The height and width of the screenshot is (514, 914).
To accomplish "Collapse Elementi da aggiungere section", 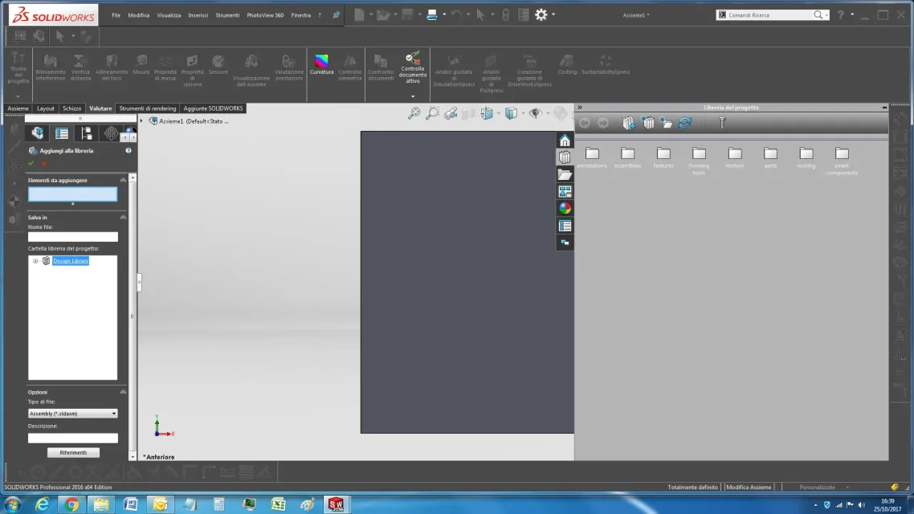I will click(x=123, y=180).
